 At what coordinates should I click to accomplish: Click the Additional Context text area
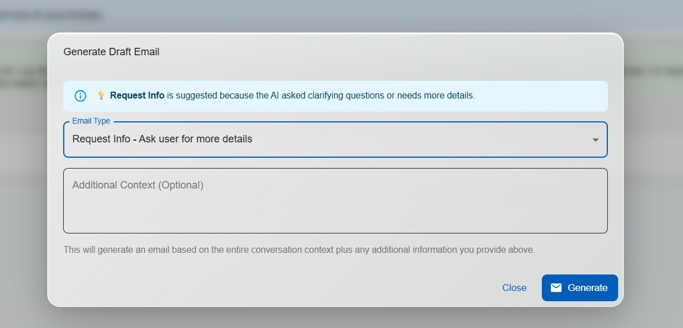(335, 200)
